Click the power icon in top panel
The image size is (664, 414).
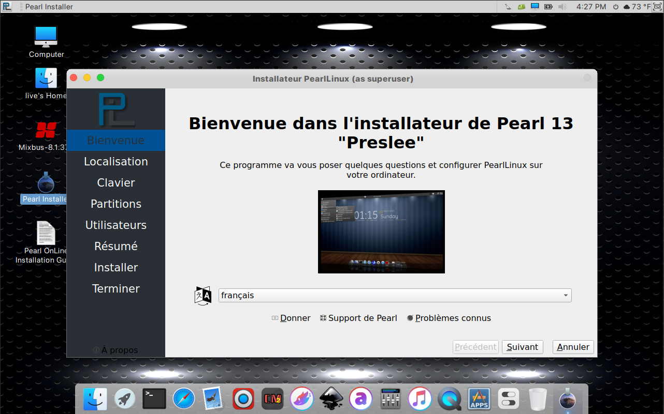pyautogui.click(x=615, y=7)
